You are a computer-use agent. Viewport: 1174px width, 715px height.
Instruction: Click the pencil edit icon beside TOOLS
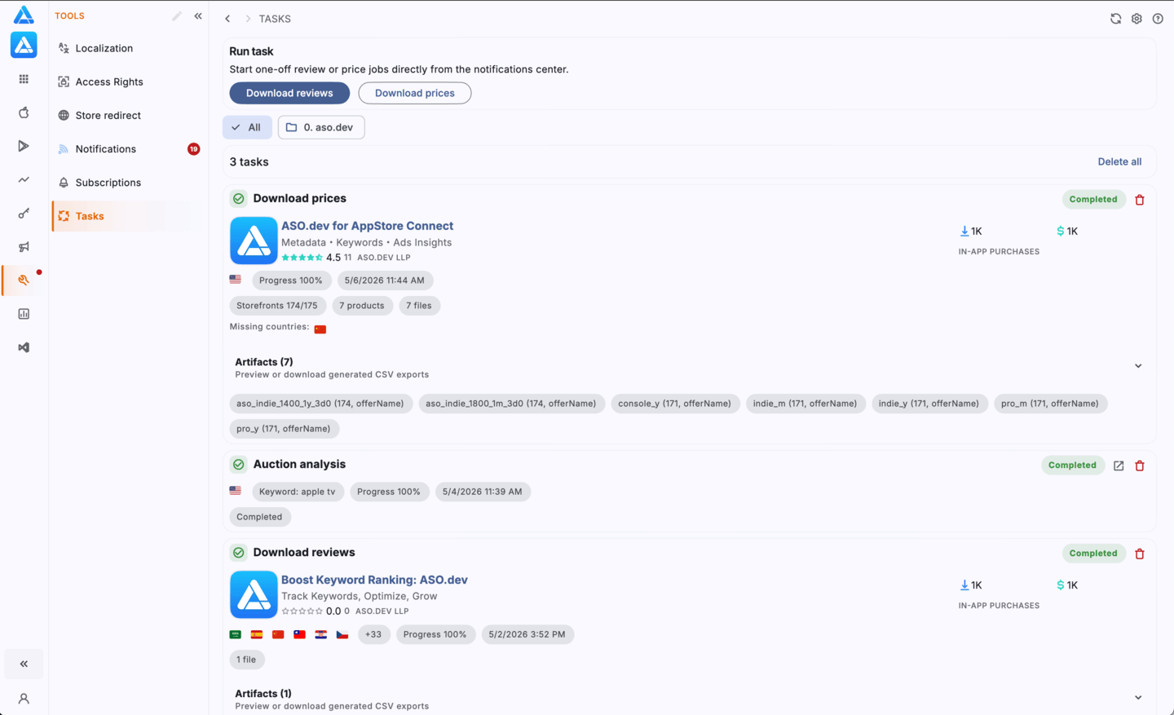coord(177,16)
